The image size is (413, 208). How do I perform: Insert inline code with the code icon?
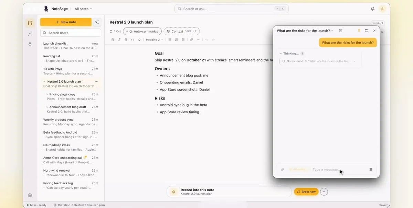[x=133, y=40]
